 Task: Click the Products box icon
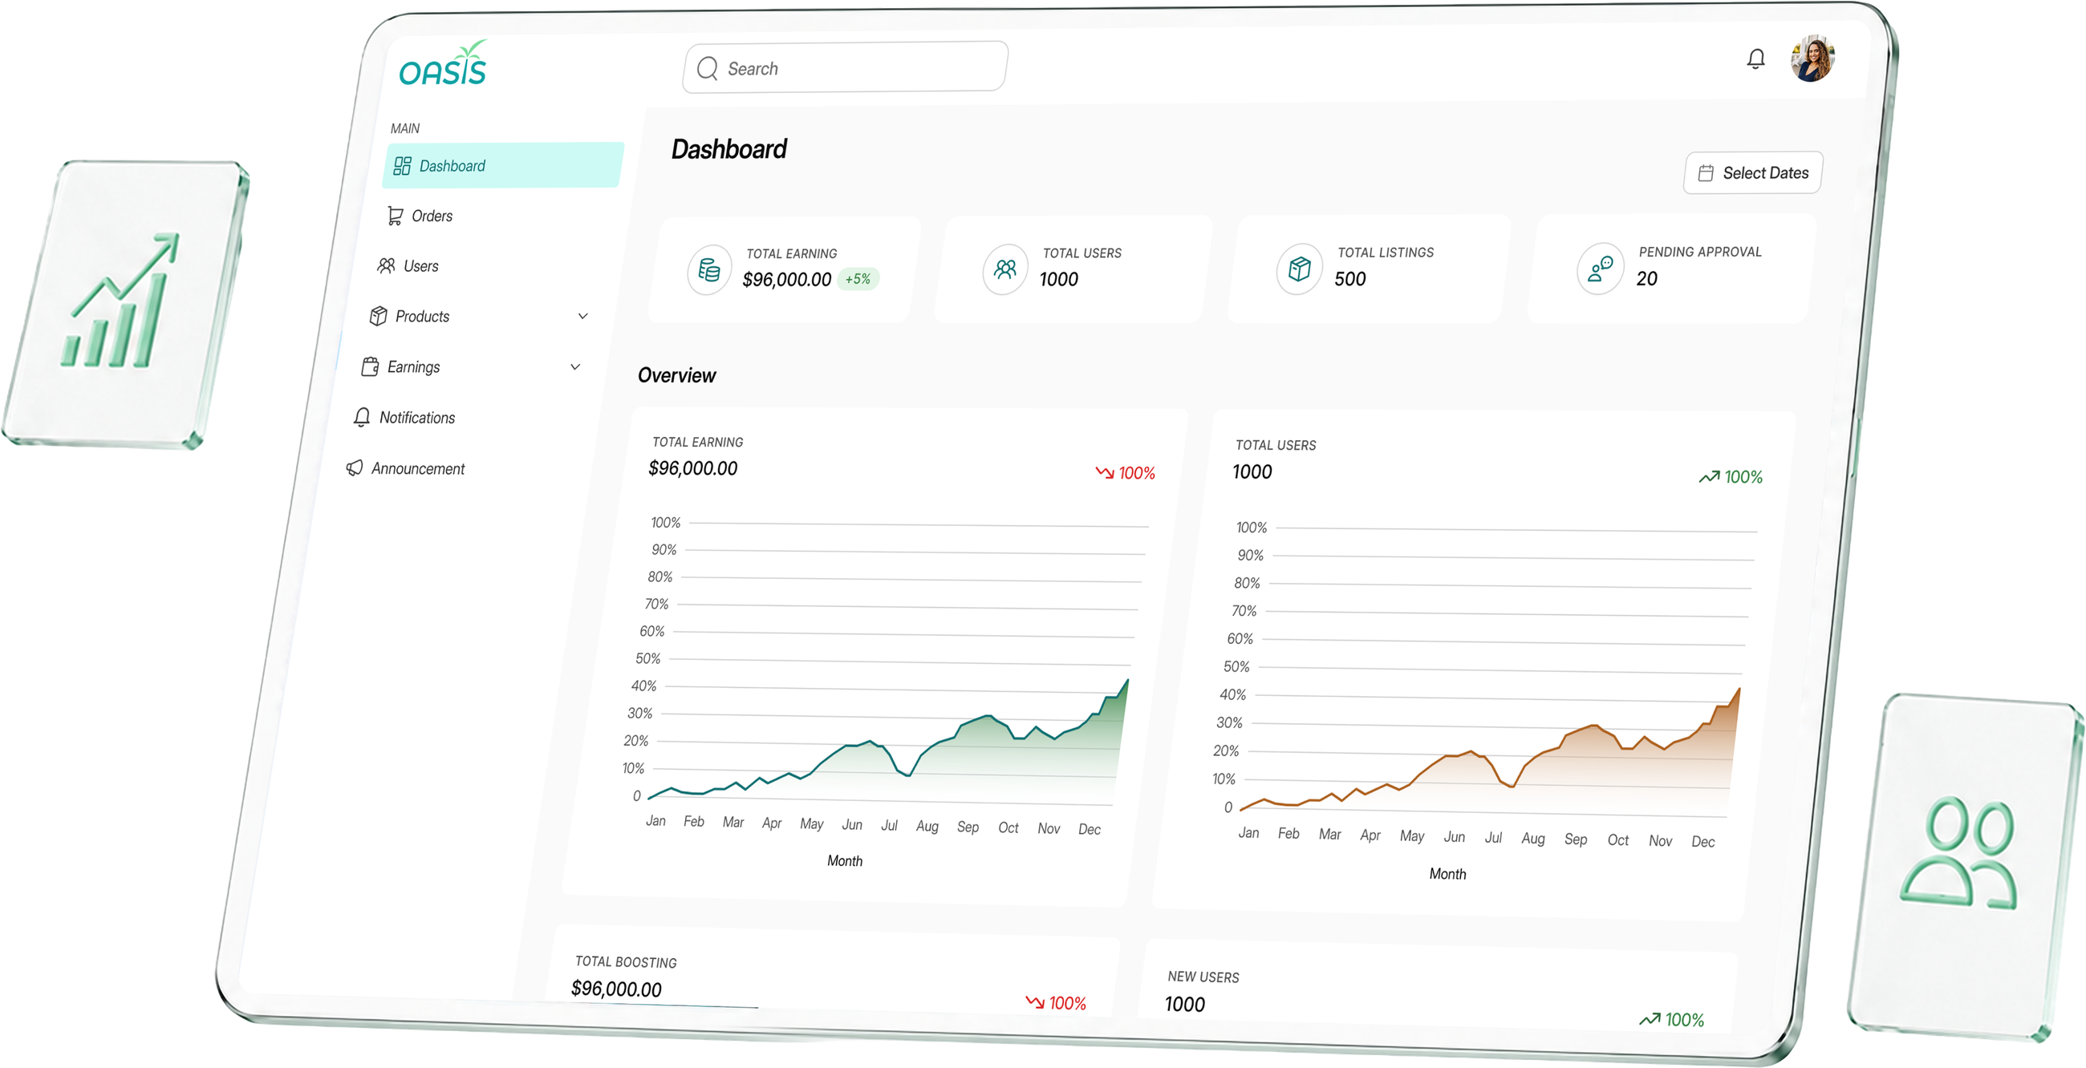(x=378, y=316)
